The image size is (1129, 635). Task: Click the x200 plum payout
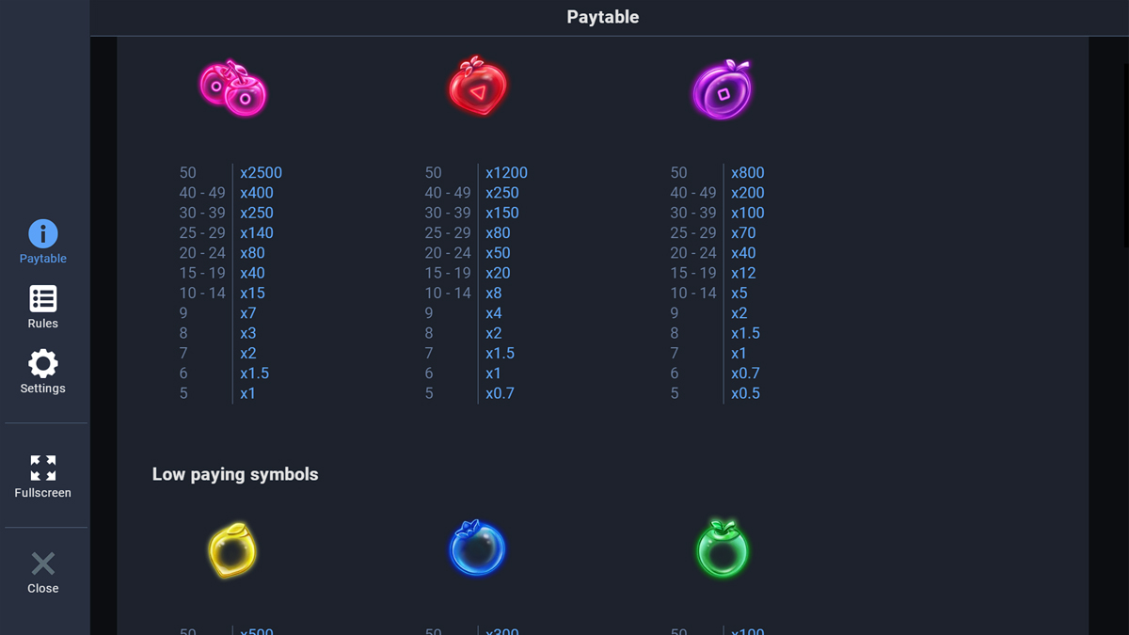[x=747, y=193]
